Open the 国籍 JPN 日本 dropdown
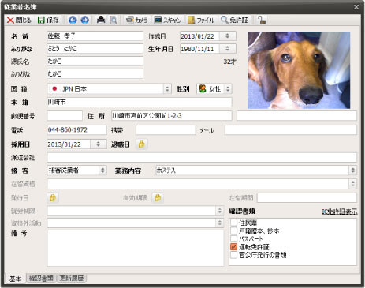This screenshot has width=365, height=288. click(x=167, y=89)
